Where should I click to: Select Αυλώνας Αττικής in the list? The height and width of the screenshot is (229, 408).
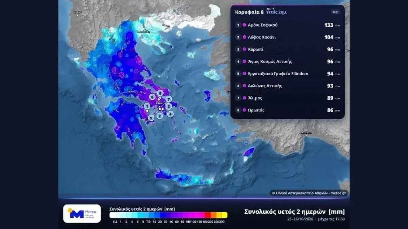click(x=265, y=86)
